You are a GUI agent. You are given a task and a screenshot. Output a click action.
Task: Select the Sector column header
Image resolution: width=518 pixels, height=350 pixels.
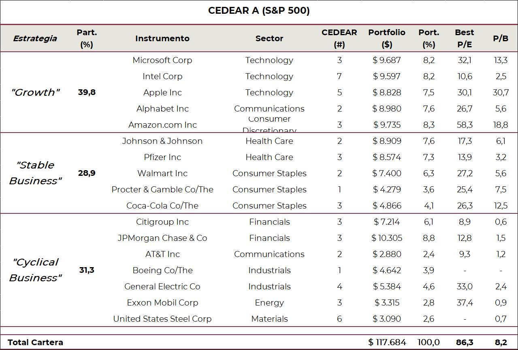(269, 38)
